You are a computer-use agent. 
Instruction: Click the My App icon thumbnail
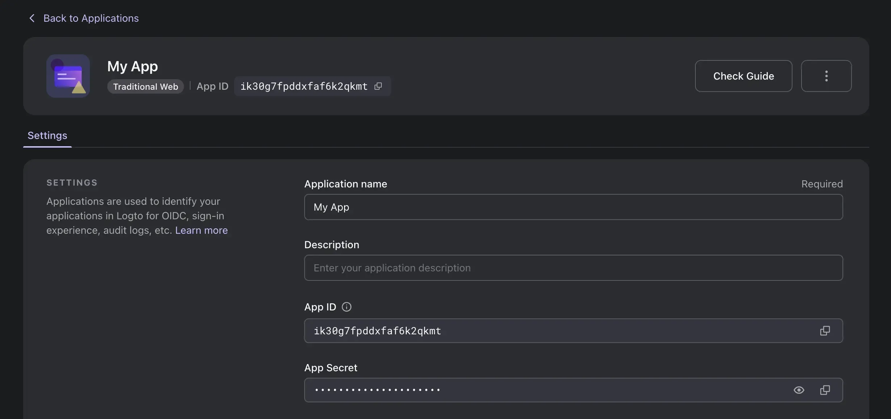(68, 76)
